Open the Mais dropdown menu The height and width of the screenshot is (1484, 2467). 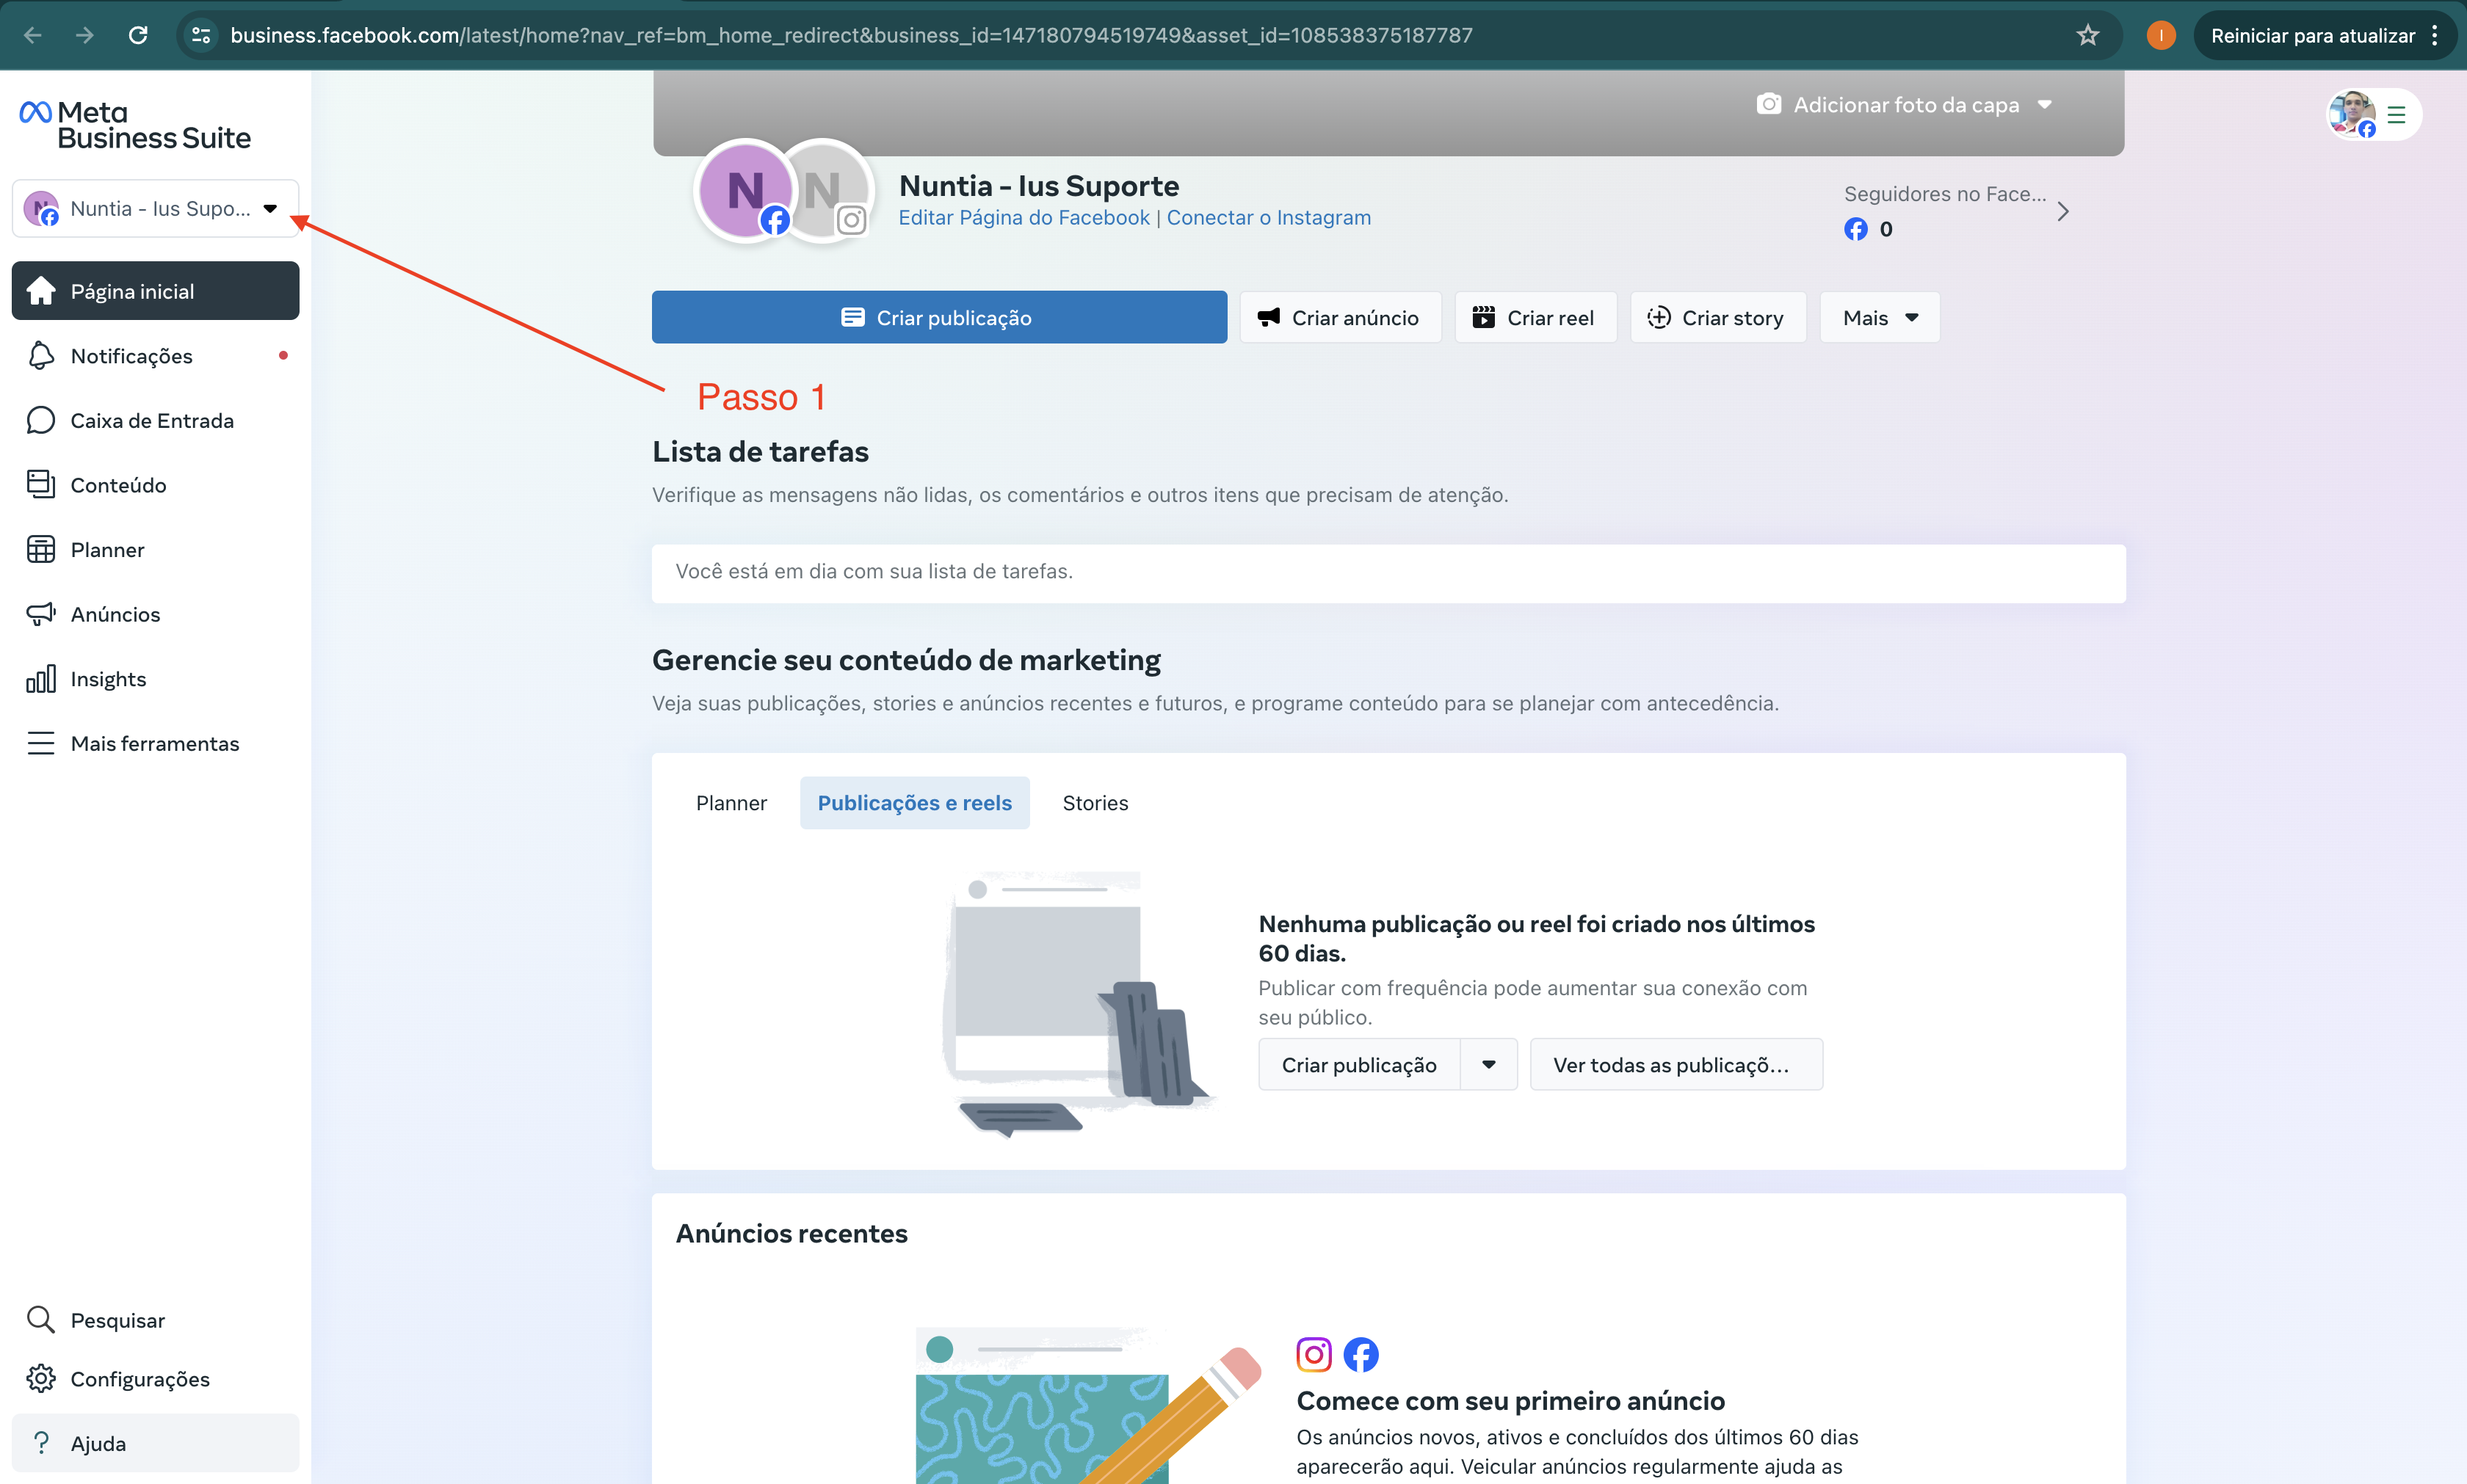(x=1880, y=317)
